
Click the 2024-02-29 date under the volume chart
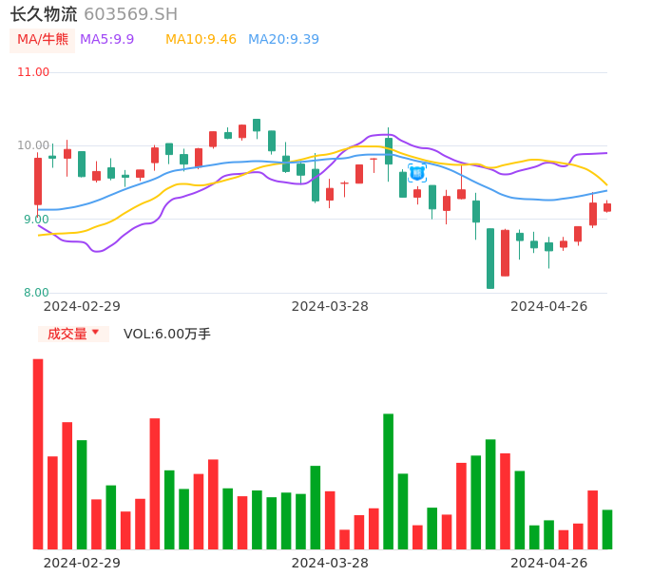(x=82, y=563)
